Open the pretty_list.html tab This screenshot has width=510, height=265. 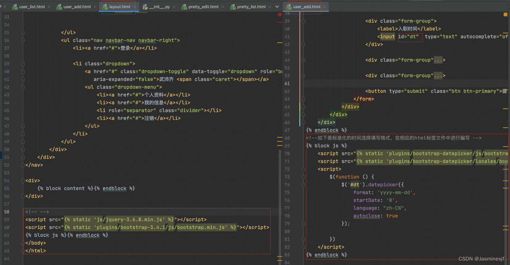[251, 7]
